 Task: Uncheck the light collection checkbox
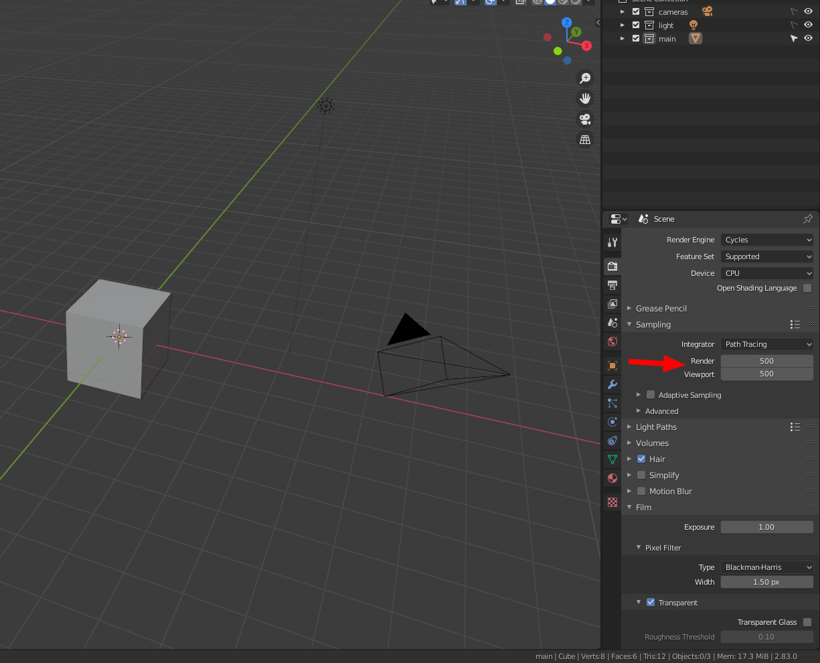pyautogui.click(x=636, y=25)
